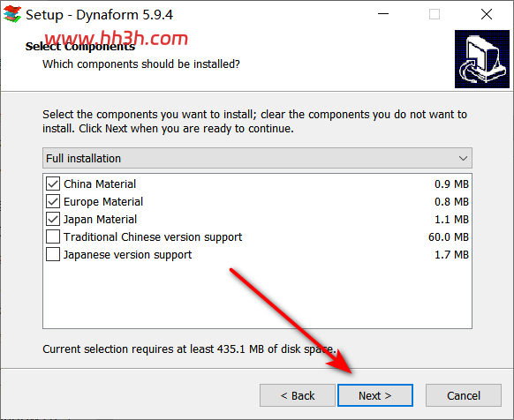Select the 0.9 MB size text

[x=451, y=184]
